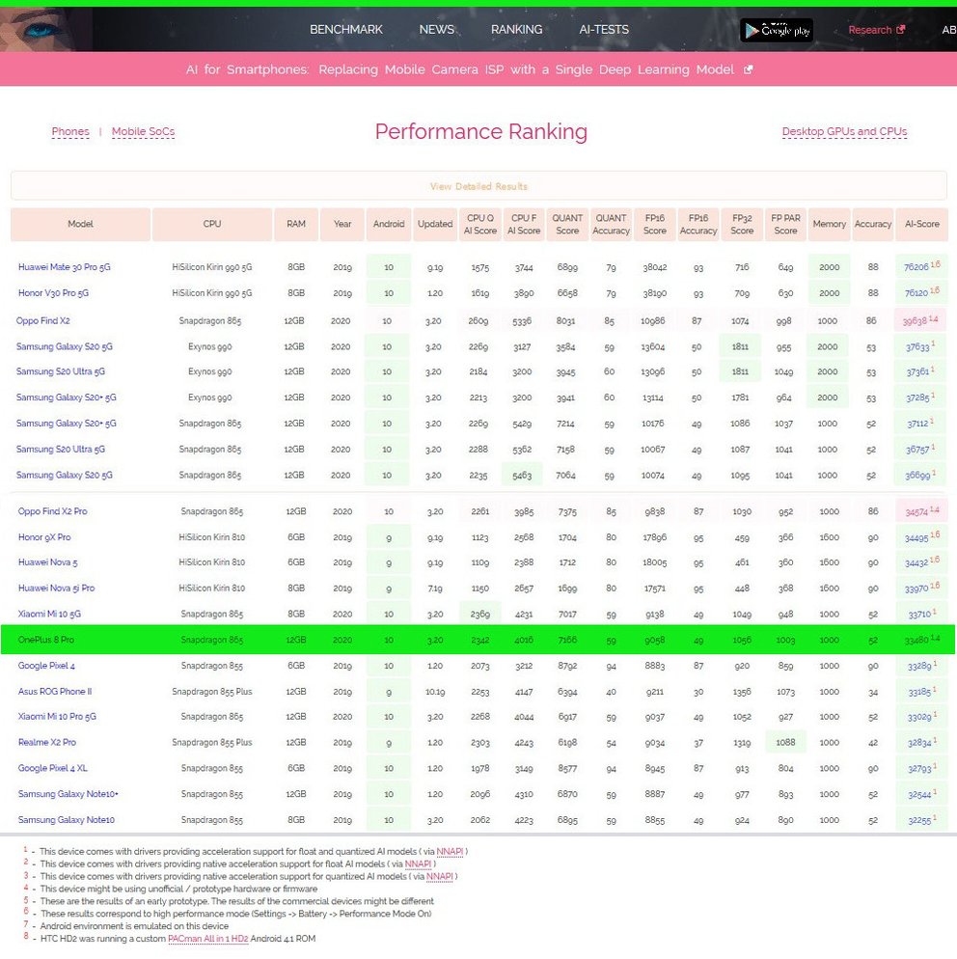The width and height of the screenshot is (957, 959).
Task: Open the Xiaomi Mi 10 5G model link
Action: 49,614
